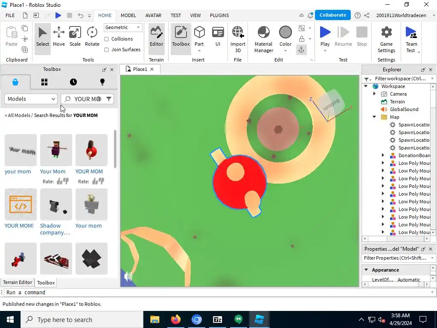Switch to the PLUGINS ribbon tab
The height and width of the screenshot is (328, 437).
click(x=219, y=15)
